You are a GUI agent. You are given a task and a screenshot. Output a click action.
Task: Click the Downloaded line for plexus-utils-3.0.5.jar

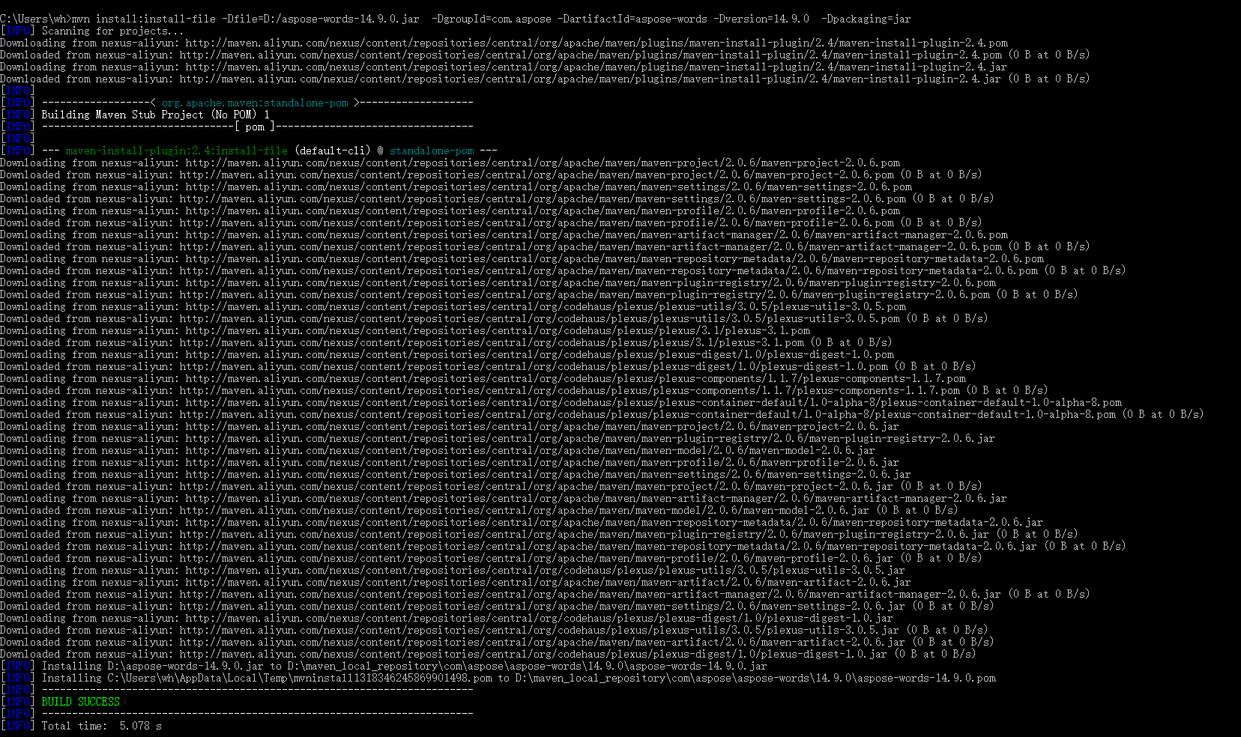[494, 630]
